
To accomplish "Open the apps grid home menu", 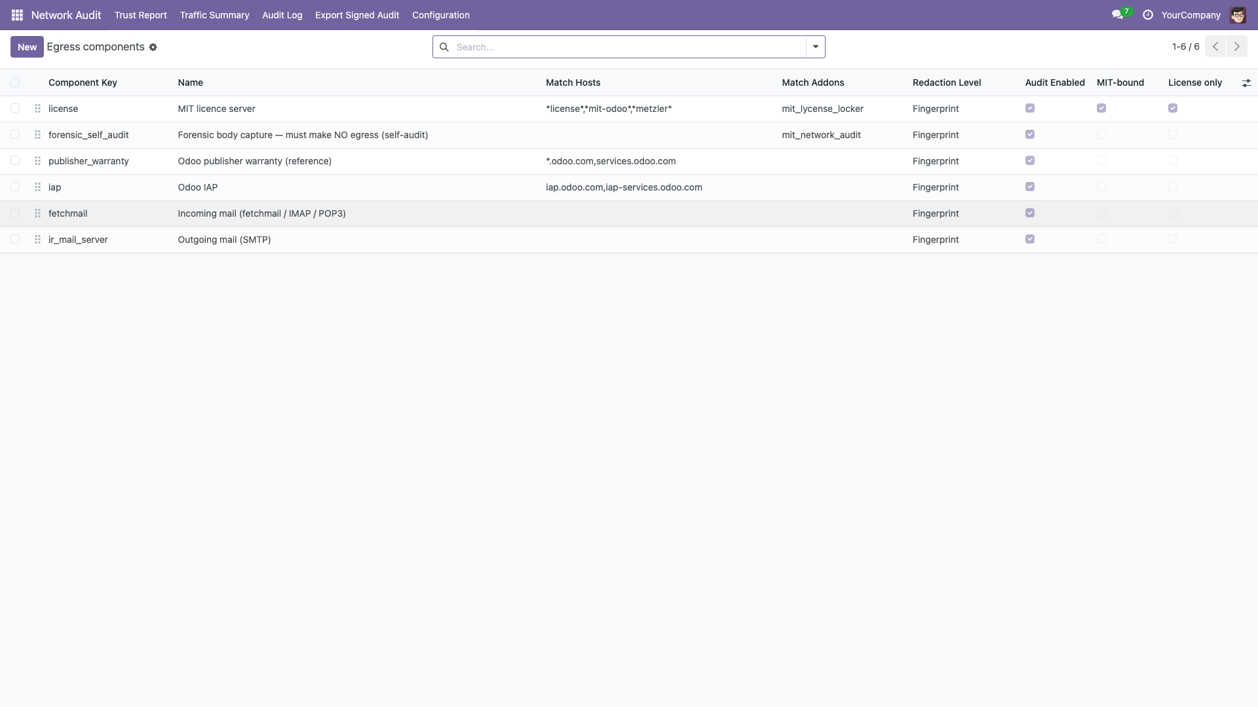I will point(17,14).
